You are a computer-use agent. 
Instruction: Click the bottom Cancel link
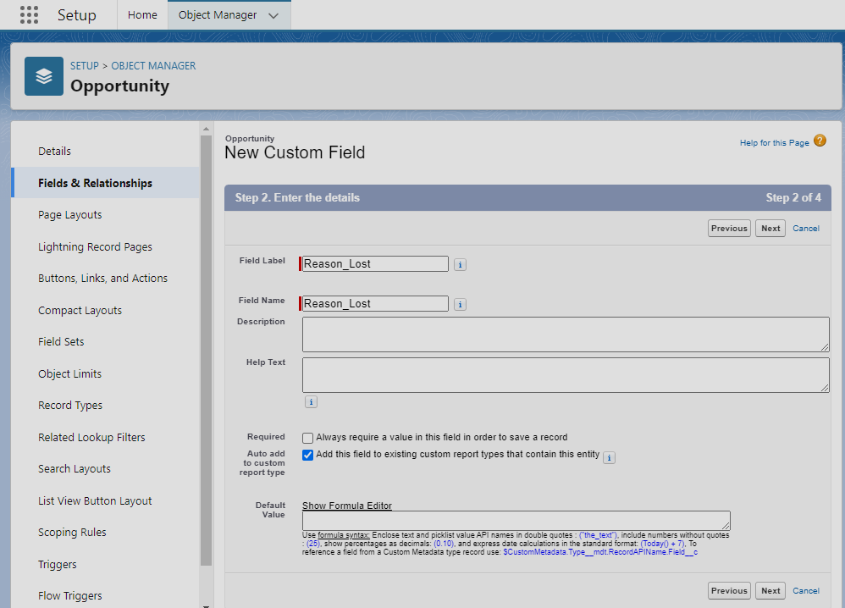806,591
